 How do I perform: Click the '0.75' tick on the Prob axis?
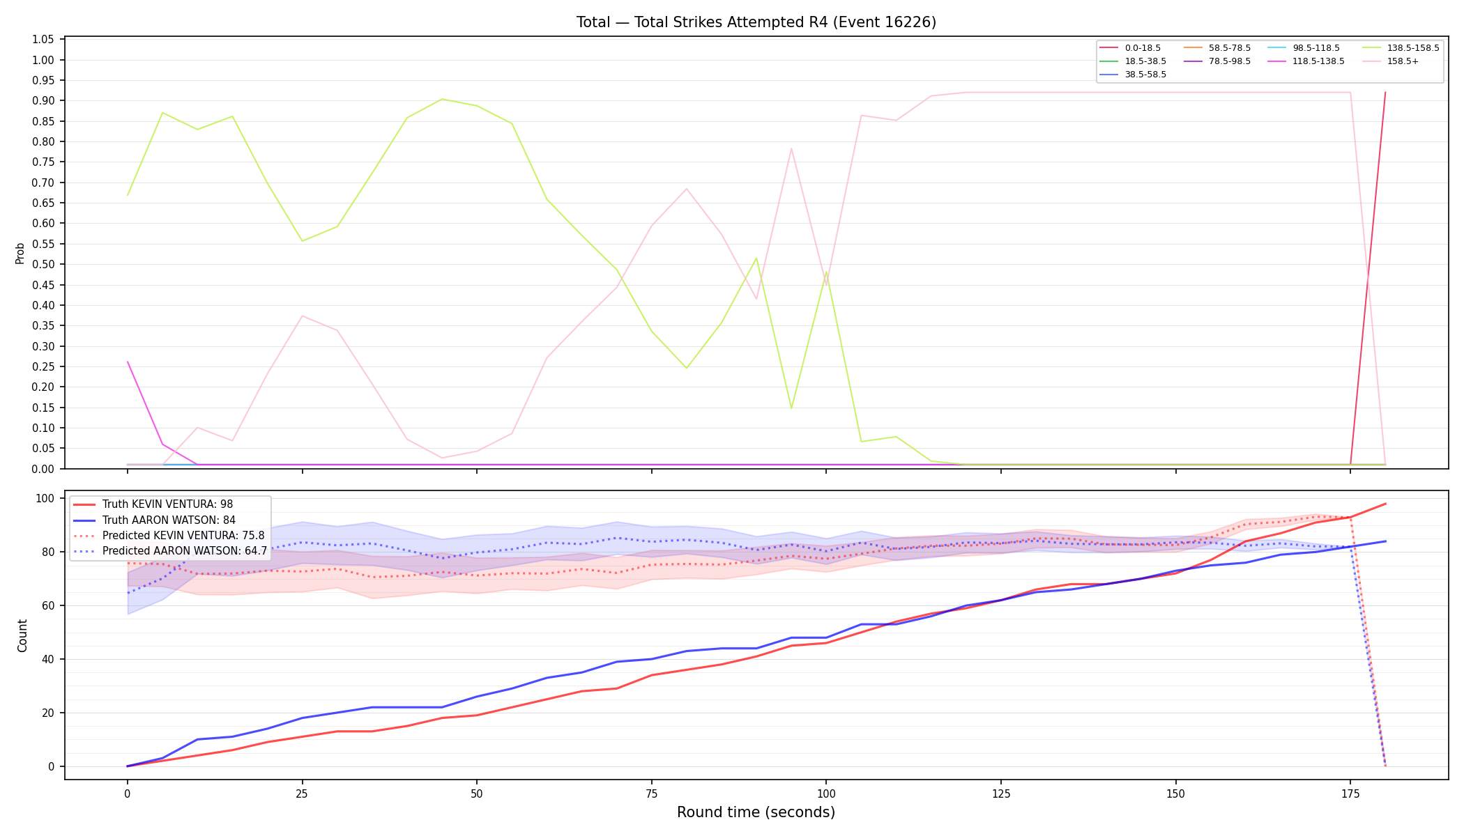43,162
